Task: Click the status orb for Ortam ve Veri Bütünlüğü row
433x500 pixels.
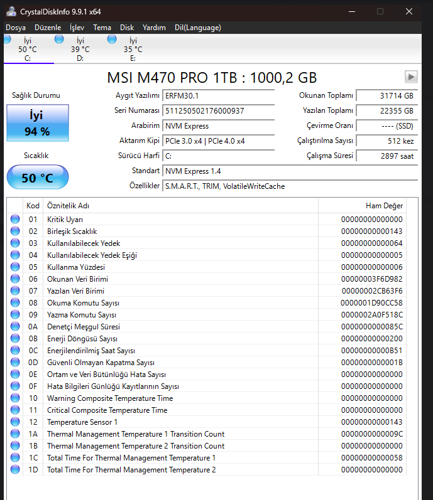Action: click(x=15, y=374)
